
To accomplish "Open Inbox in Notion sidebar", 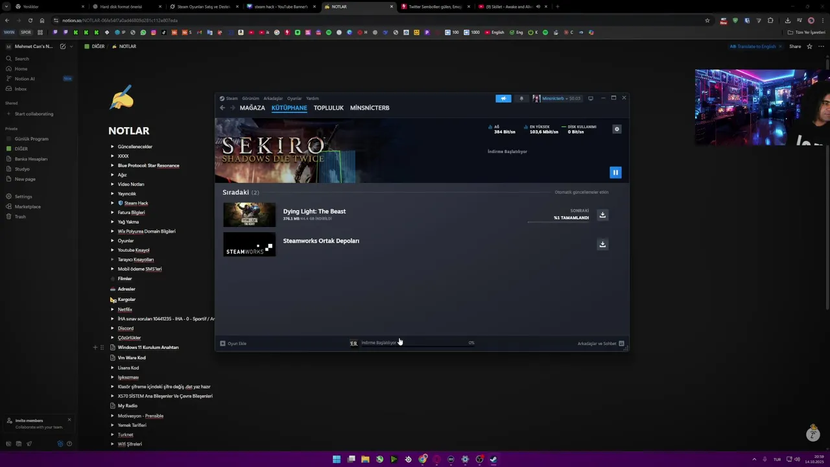I will click(39, 89).
